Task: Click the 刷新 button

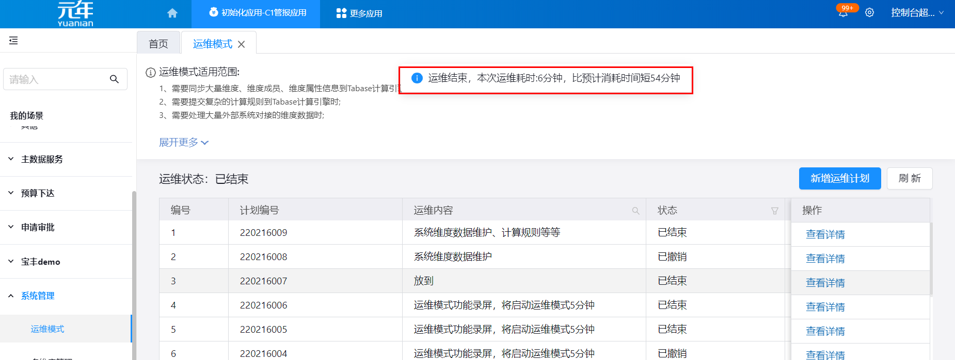Action: (909, 179)
